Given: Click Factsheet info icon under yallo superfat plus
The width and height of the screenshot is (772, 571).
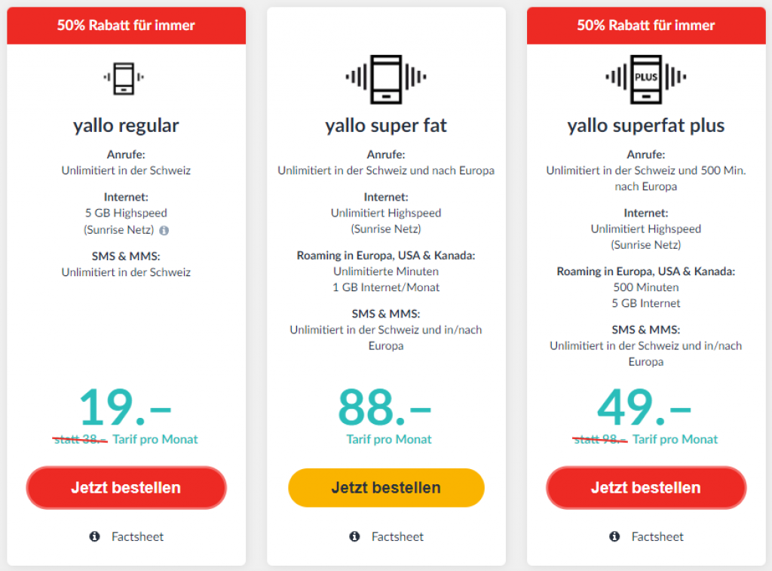Looking at the screenshot, I should click(x=614, y=536).
